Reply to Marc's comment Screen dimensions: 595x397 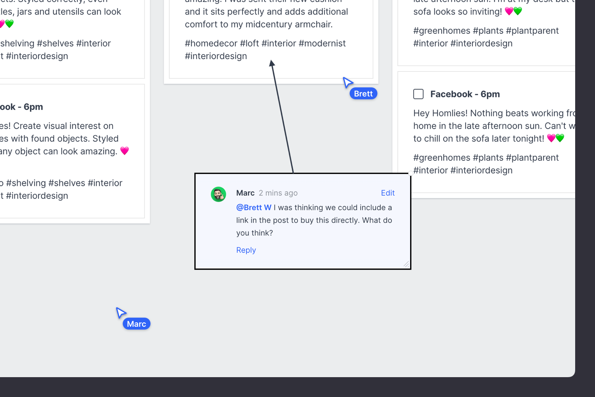pyautogui.click(x=246, y=250)
